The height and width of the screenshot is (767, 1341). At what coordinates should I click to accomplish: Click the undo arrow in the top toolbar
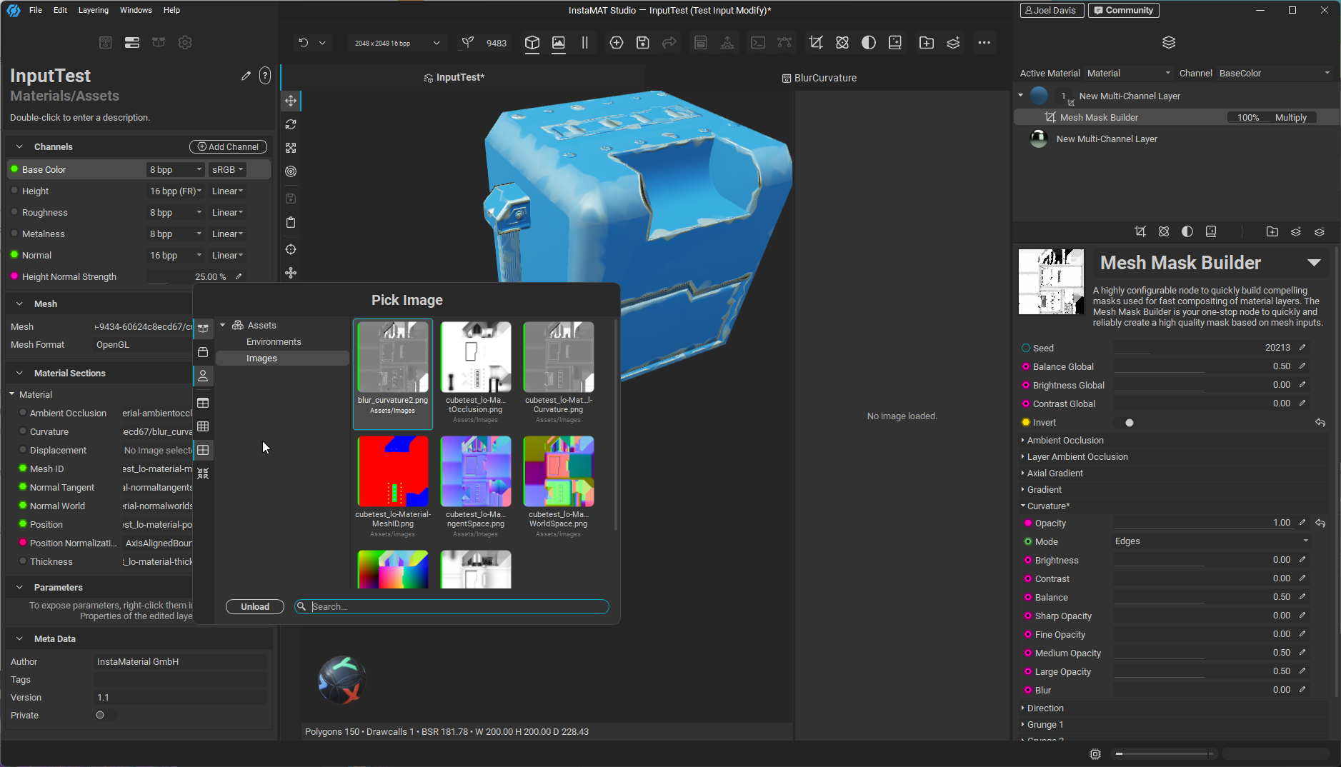tap(303, 43)
